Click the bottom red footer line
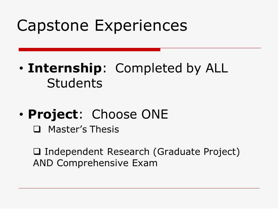278x209 pixels. pyautogui.click(x=139, y=188)
